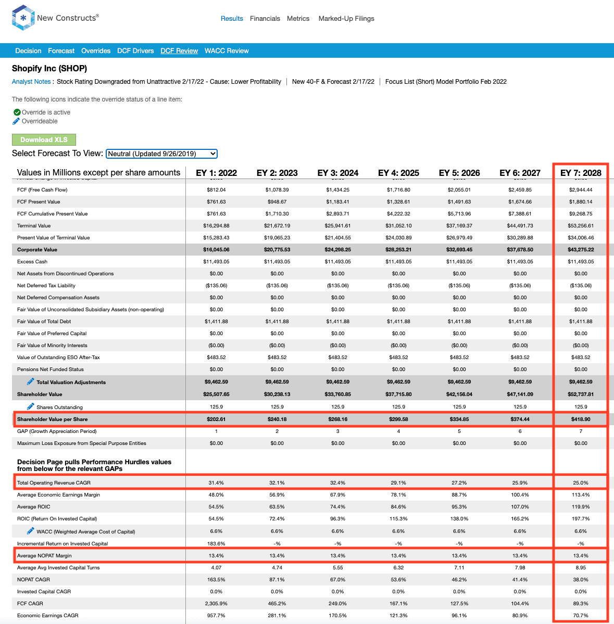Click the $202.61 per share value
614x624 pixels.
click(x=216, y=419)
